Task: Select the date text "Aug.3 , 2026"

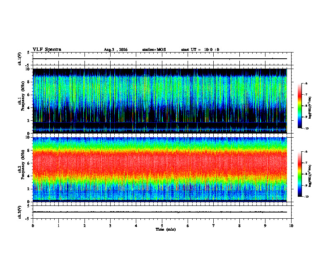Action: click(x=116, y=50)
